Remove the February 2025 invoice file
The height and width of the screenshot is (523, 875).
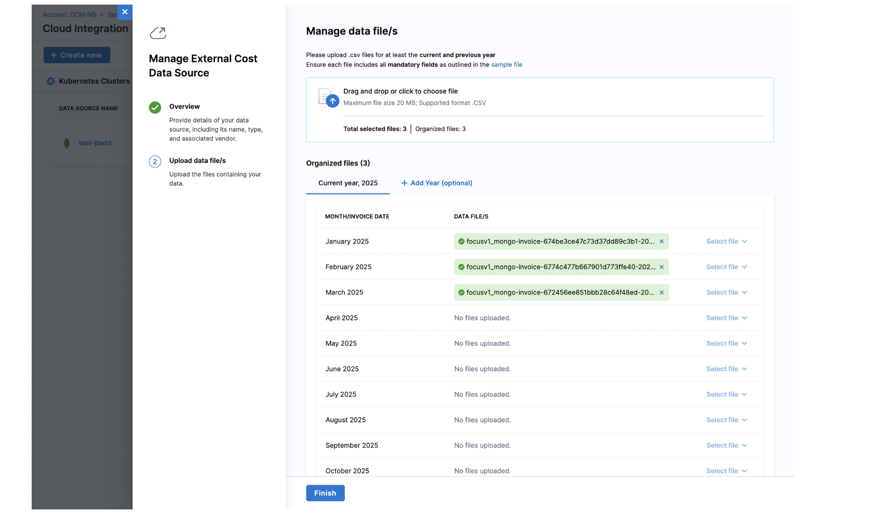tap(661, 267)
